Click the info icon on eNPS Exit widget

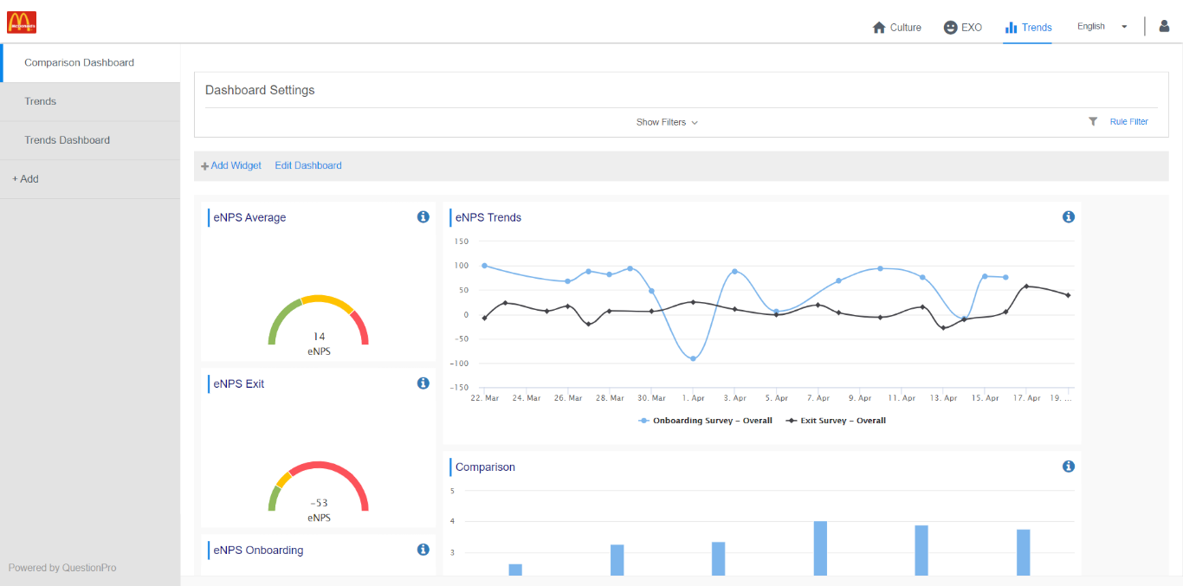423,383
